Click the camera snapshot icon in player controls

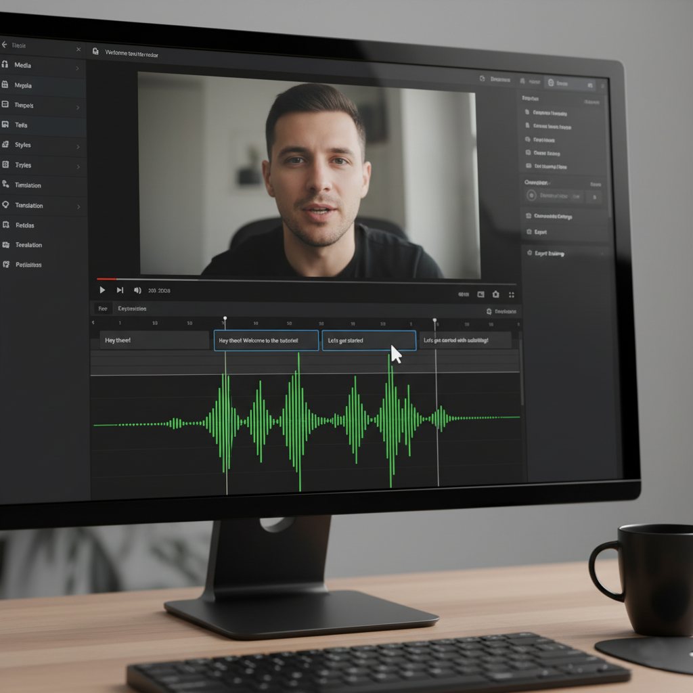click(495, 294)
